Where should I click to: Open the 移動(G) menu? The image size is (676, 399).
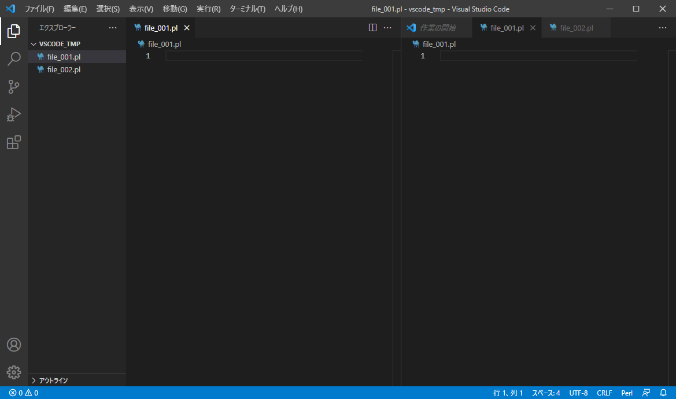tap(175, 9)
